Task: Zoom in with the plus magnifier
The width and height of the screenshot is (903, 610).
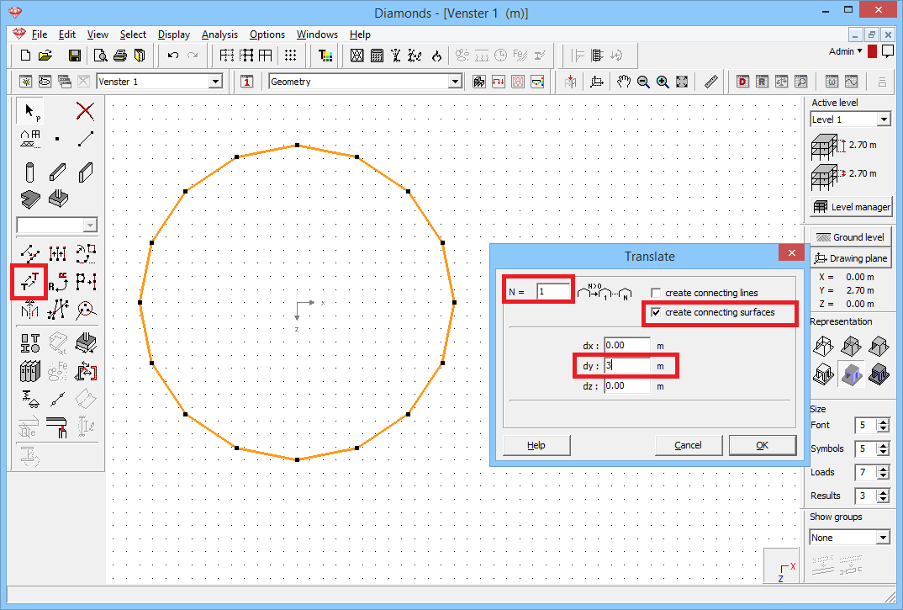Action: click(x=663, y=82)
